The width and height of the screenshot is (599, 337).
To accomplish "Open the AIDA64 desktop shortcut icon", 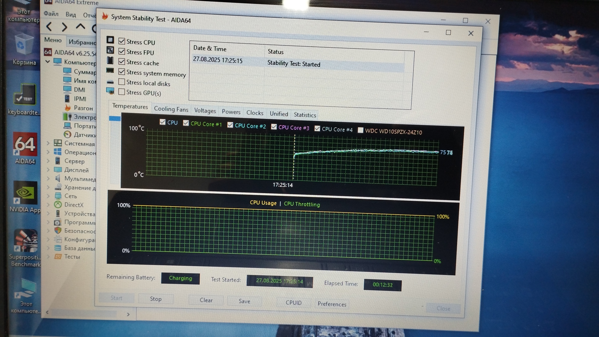I will 25,145.
